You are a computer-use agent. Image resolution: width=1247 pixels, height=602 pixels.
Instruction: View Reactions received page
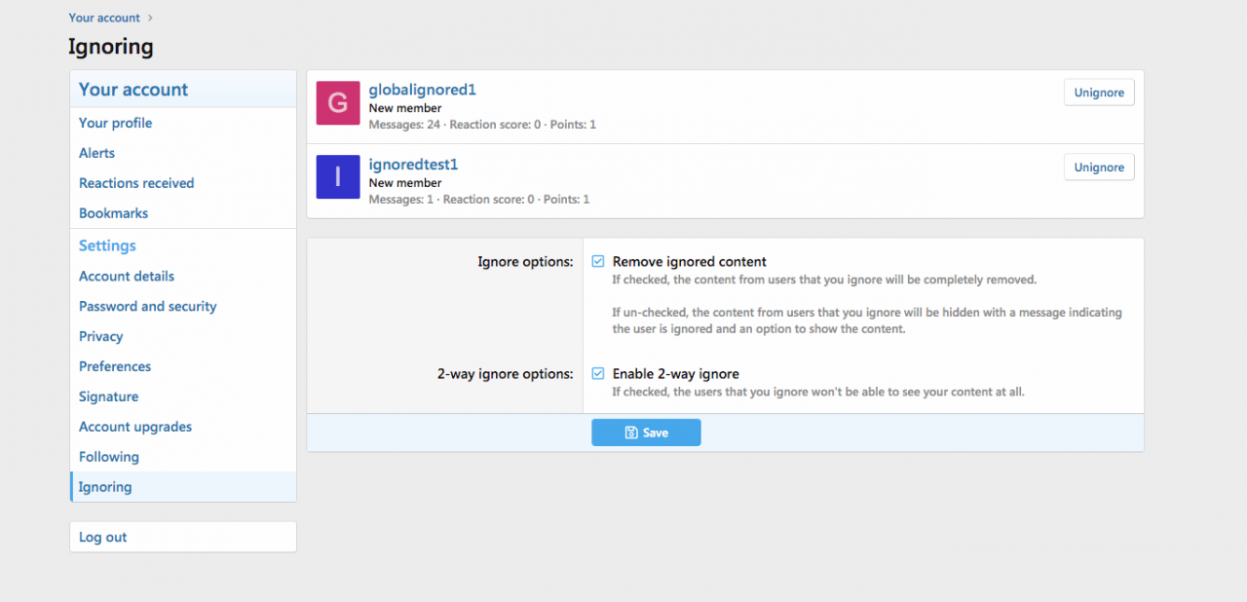[136, 183]
